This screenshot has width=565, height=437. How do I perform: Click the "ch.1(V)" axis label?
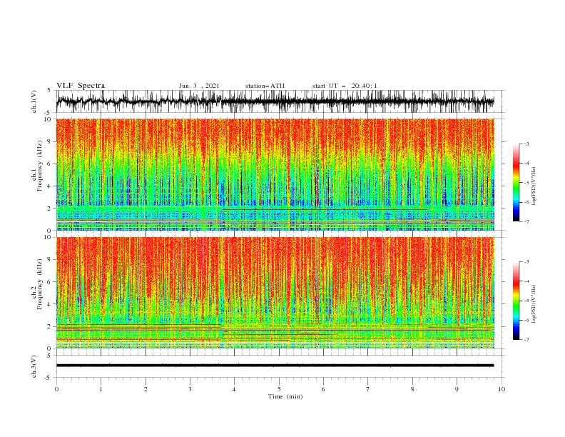34,101
